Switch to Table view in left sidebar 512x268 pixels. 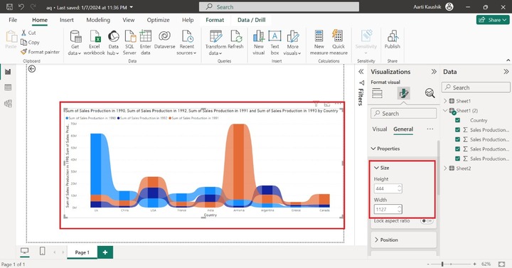coord(8,87)
